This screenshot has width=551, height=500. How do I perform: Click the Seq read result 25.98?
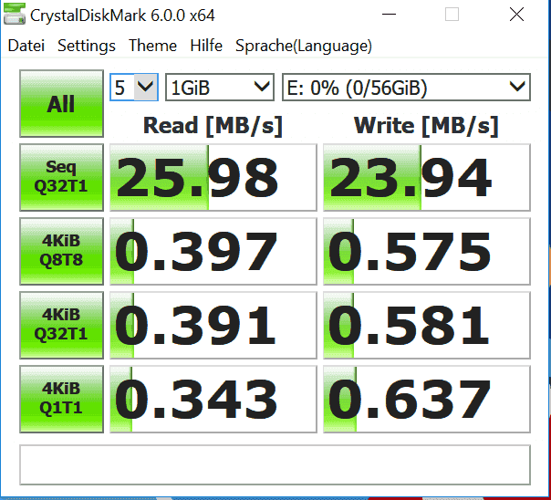[213, 177]
